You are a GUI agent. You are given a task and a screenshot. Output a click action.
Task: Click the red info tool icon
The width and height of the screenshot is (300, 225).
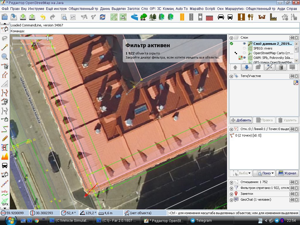pyautogui.click(x=5, y=193)
